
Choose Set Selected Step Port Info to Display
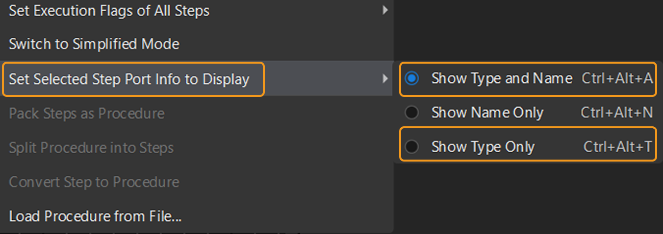click(129, 79)
